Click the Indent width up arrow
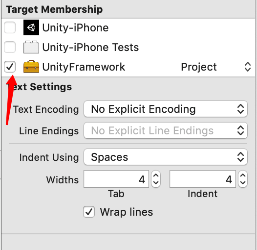The width and height of the screenshot is (257, 250). [x=243, y=175]
